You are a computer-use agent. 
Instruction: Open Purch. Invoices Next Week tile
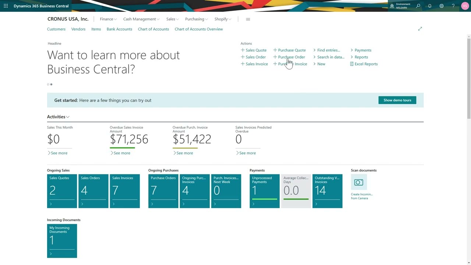226,191
